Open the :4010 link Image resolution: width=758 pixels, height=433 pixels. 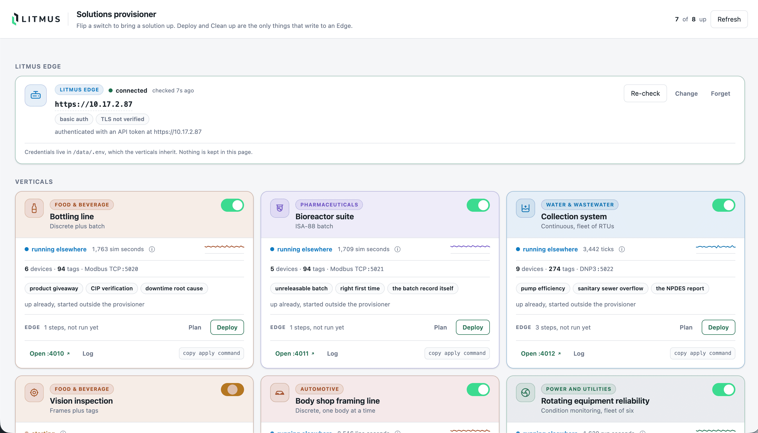pyautogui.click(x=50, y=353)
